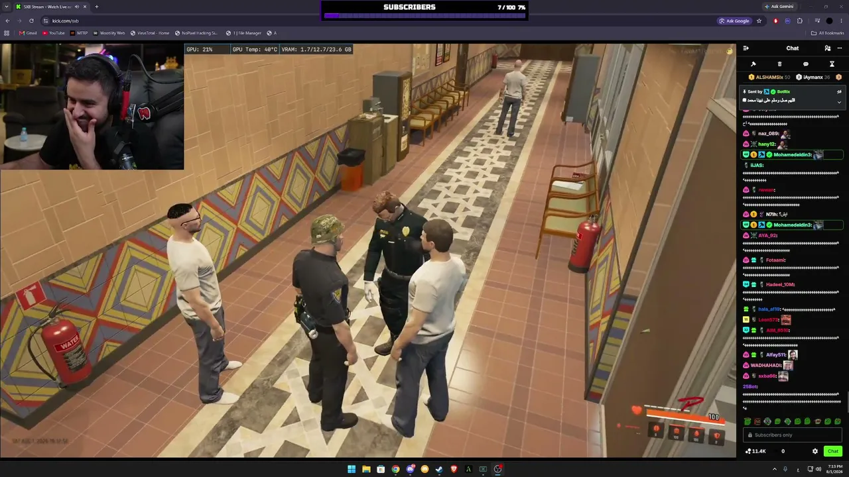Switch to SXB Stream tab

point(52,7)
